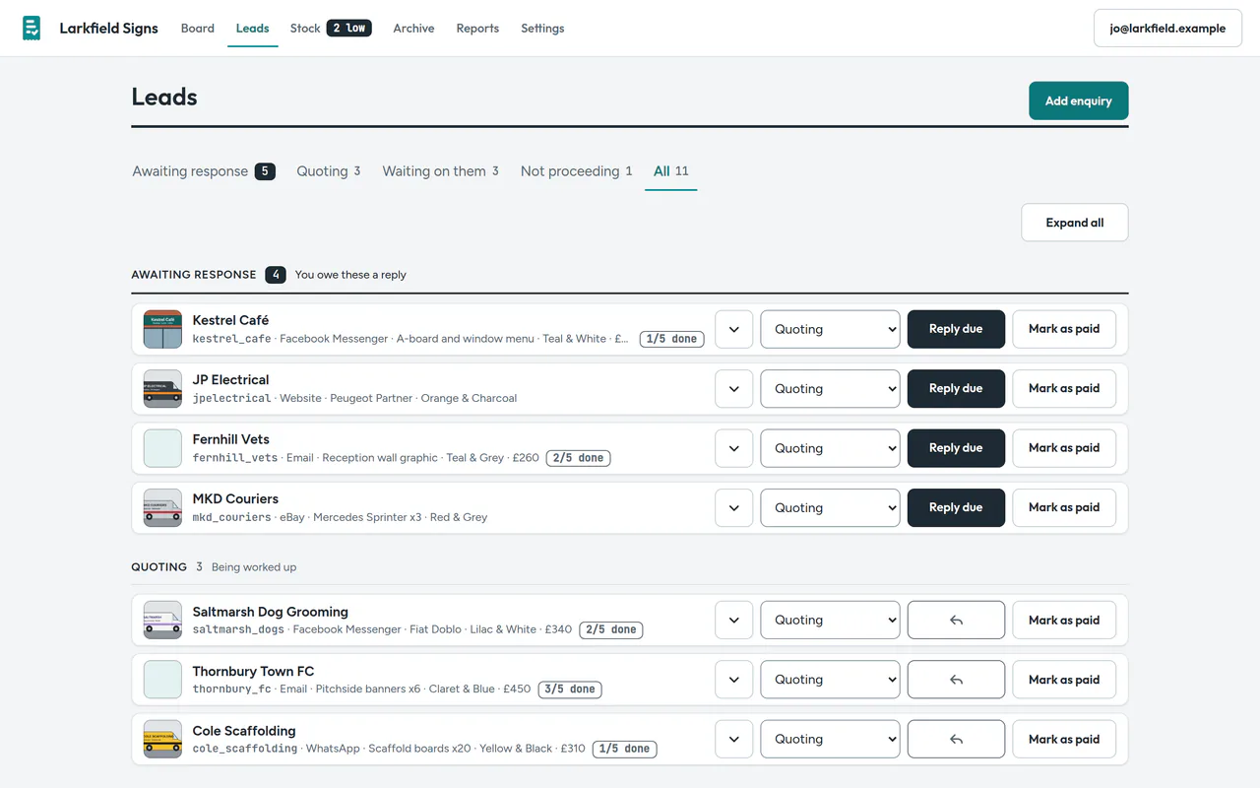Image resolution: width=1260 pixels, height=788 pixels.
Task: Switch to the Waiting on them tab
Action: (x=441, y=171)
